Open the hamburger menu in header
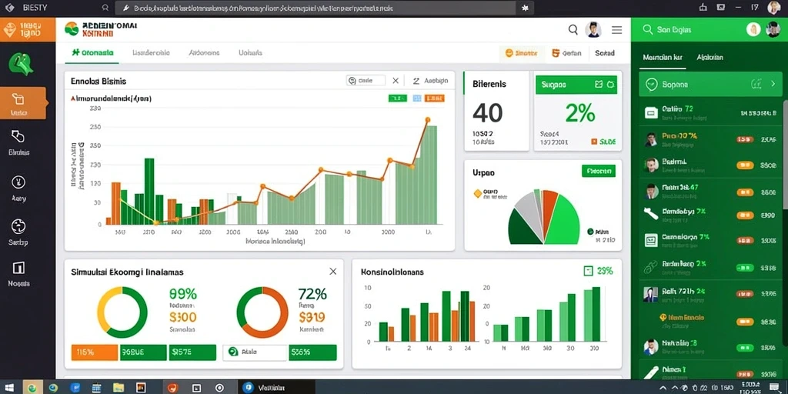788x394 pixels. [616, 30]
